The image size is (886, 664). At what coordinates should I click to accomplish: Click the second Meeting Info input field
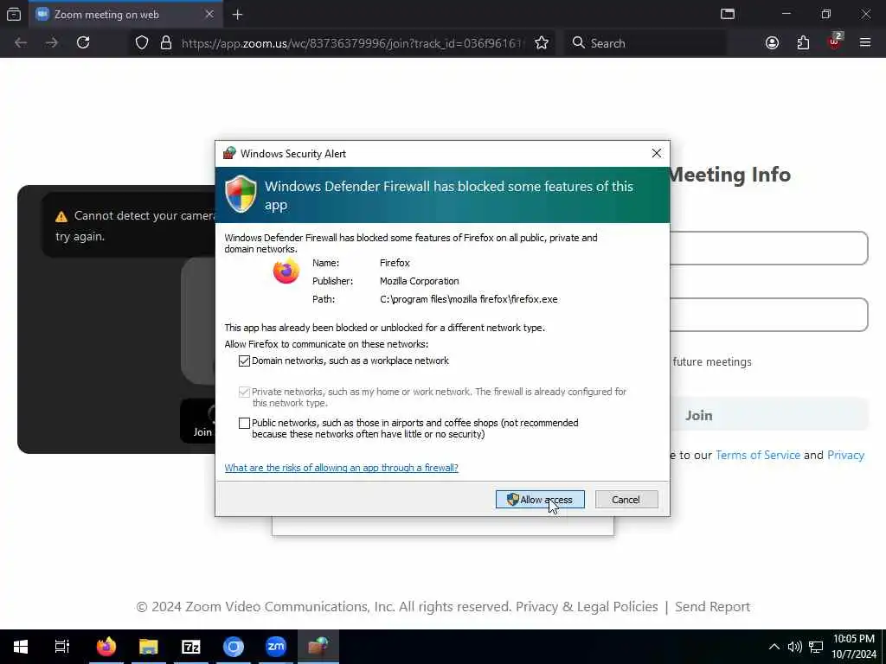(x=768, y=315)
